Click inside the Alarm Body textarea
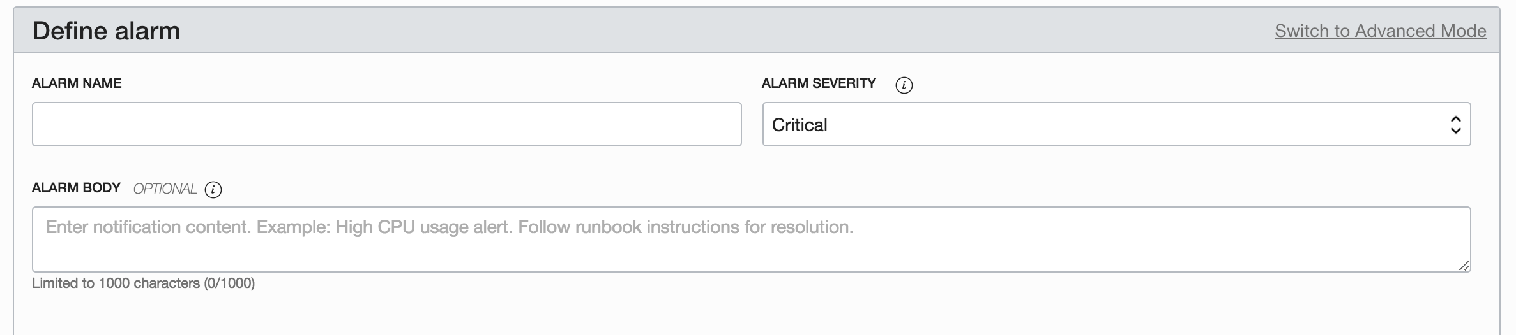 click(x=751, y=252)
